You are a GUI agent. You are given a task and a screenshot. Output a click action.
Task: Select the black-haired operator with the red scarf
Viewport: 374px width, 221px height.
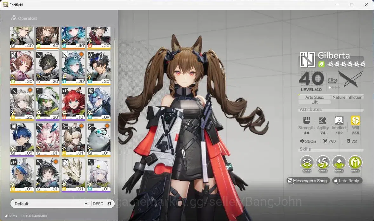99,37
